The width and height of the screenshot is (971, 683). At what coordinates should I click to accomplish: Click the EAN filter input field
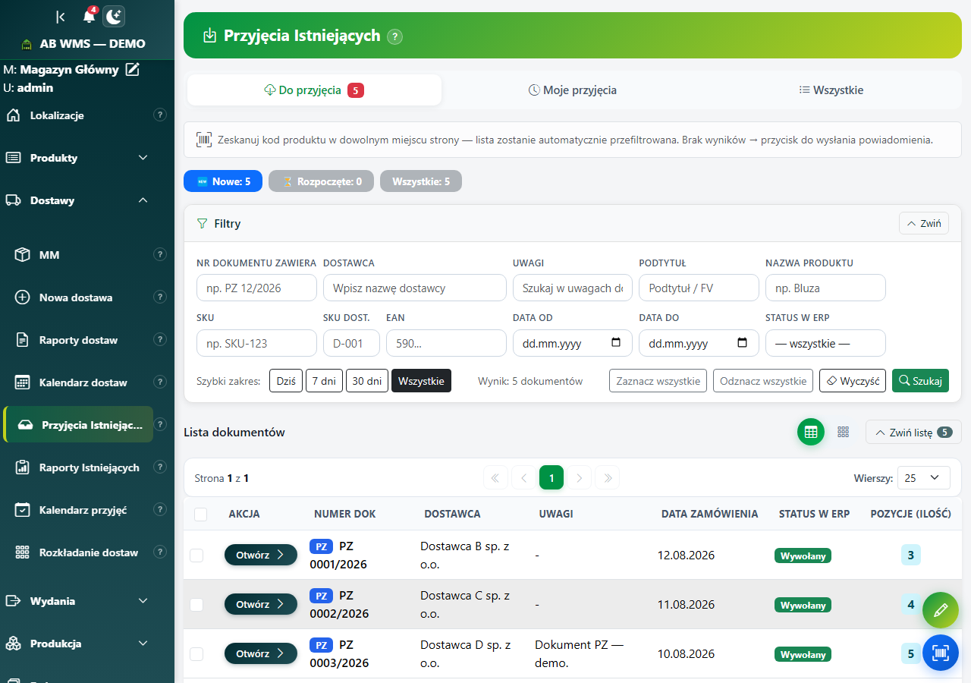pyautogui.click(x=446, y=343)
